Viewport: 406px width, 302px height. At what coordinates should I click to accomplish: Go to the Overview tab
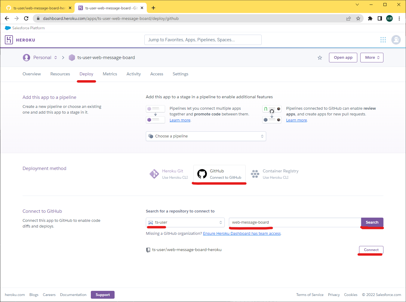point(32,74)
